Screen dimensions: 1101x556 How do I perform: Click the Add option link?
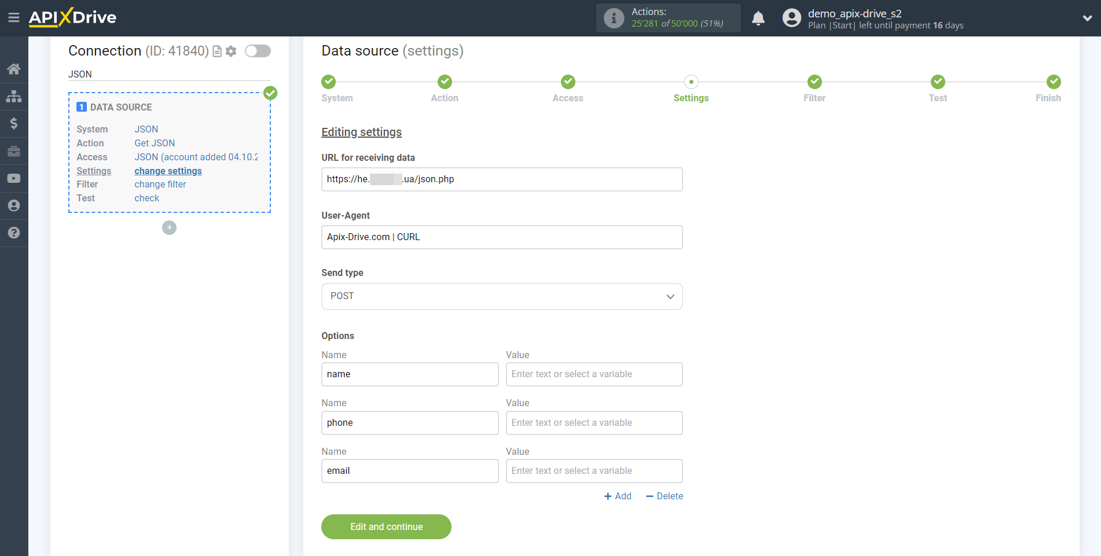[x=618, y=496]
